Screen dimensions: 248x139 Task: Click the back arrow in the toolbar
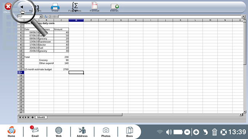tap(22, 7)
